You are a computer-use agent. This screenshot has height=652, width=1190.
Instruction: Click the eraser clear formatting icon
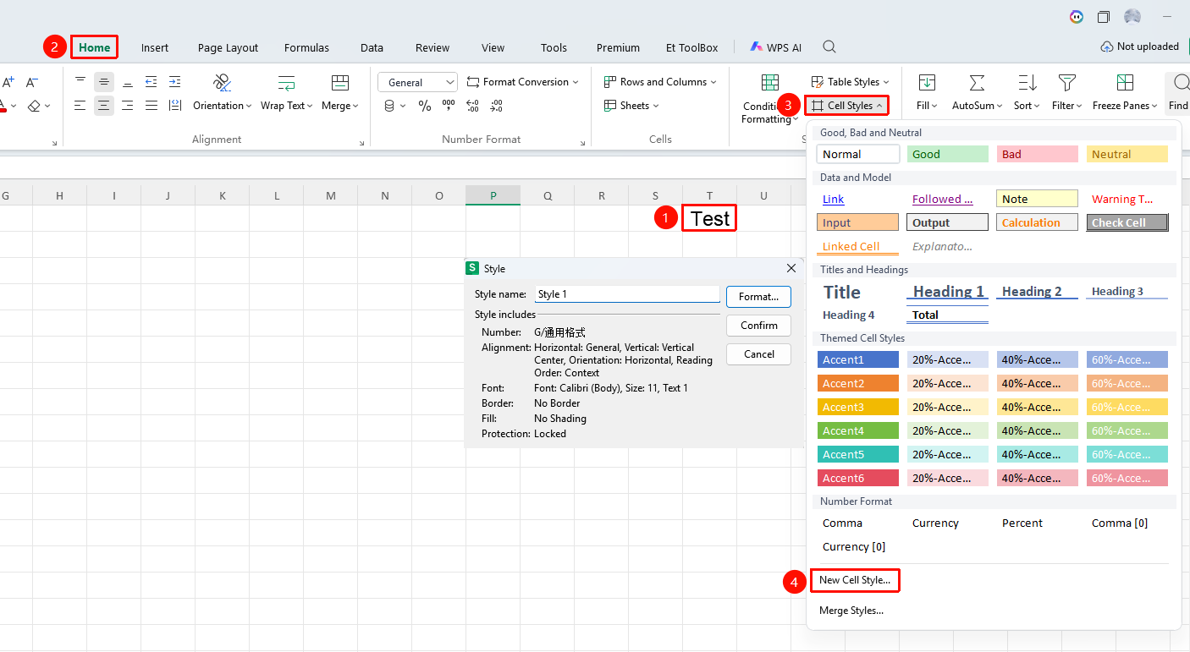[34, 106]
